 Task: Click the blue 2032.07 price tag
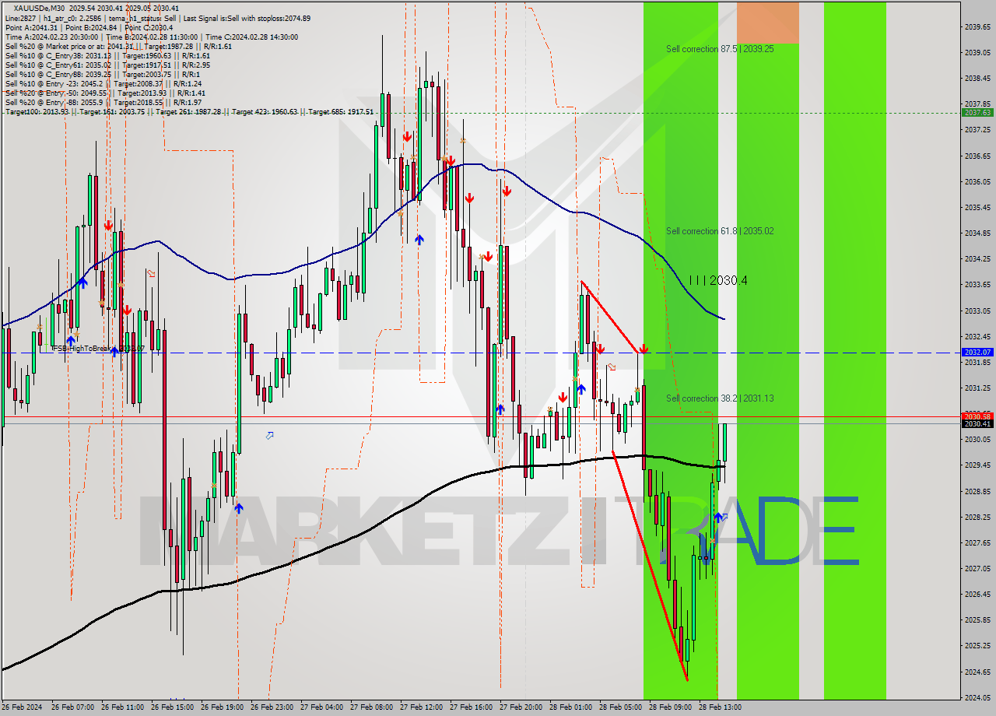pos(977,353)
